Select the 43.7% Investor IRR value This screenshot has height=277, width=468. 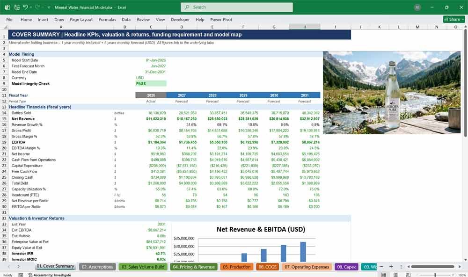161,254
